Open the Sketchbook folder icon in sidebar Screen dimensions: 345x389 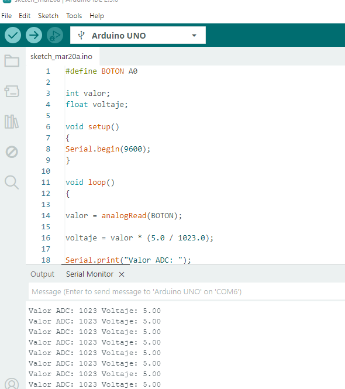coord(12,61)
